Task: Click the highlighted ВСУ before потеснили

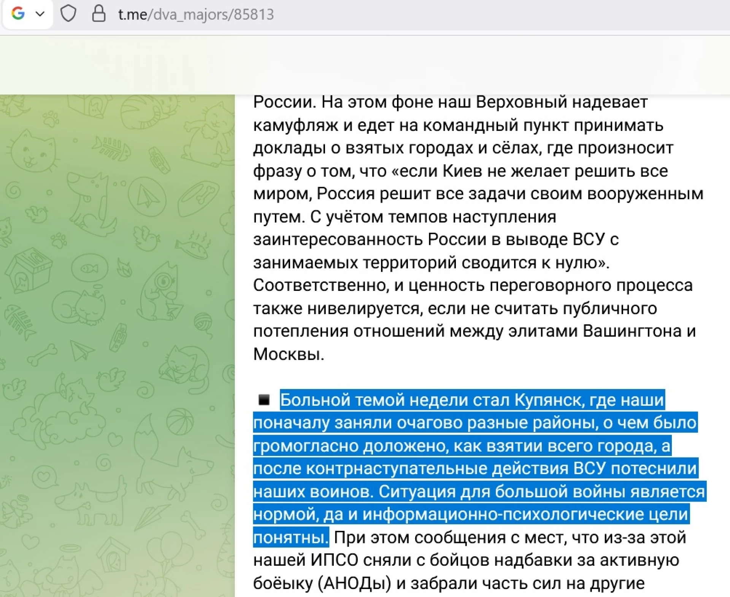Action: point(589,468)
